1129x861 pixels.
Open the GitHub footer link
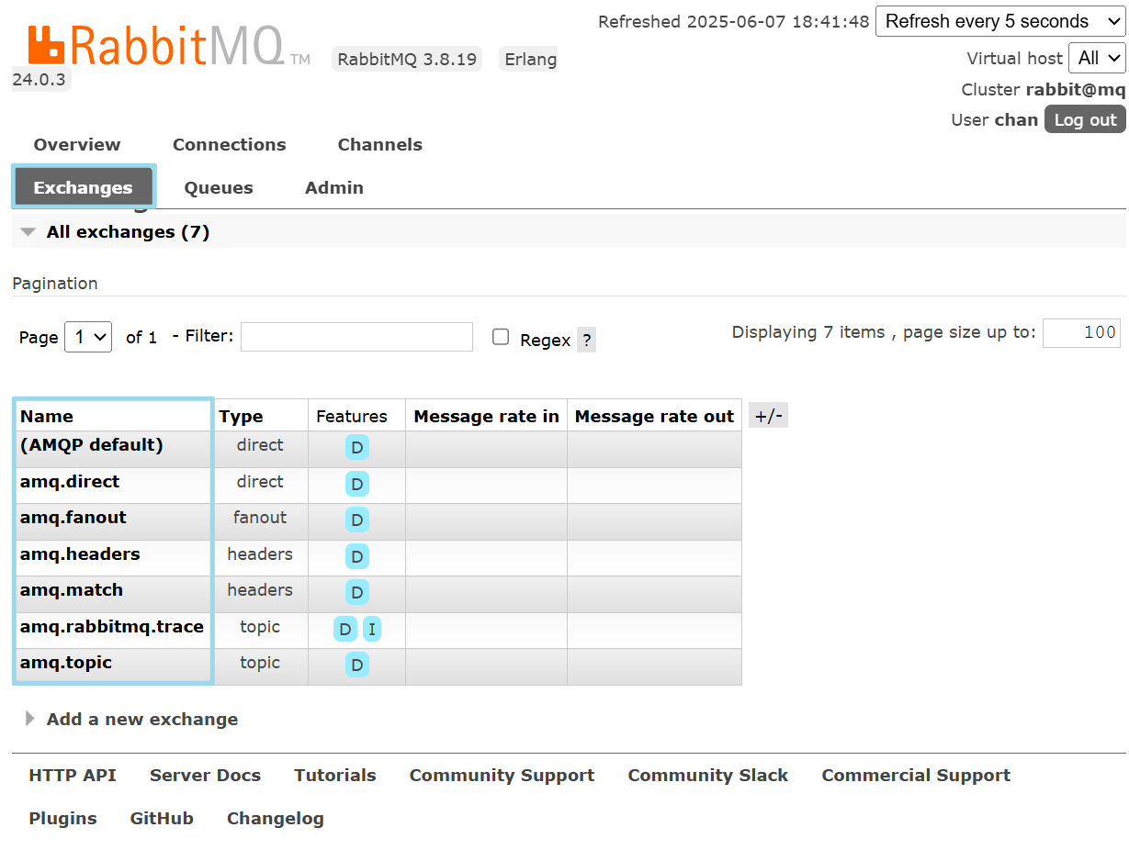tap(162, 819)
